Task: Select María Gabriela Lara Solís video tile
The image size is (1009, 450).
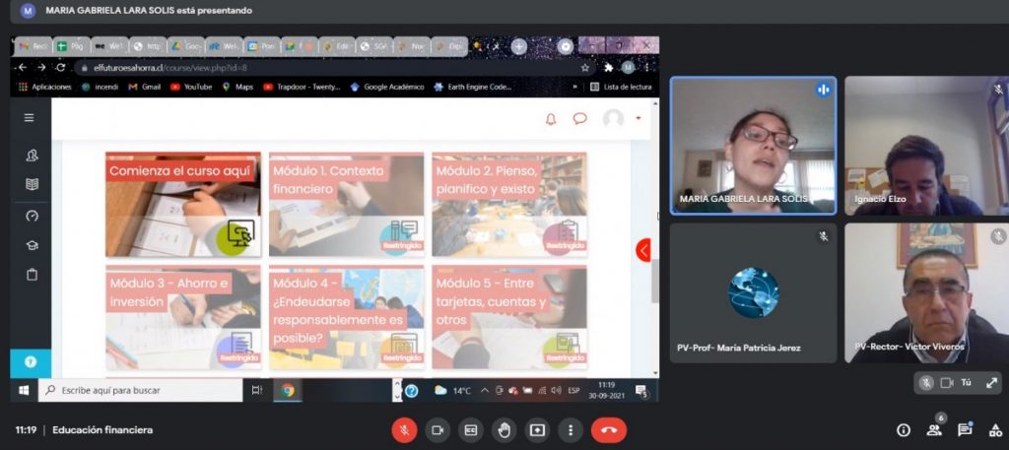Action: (x=753, y=145)
